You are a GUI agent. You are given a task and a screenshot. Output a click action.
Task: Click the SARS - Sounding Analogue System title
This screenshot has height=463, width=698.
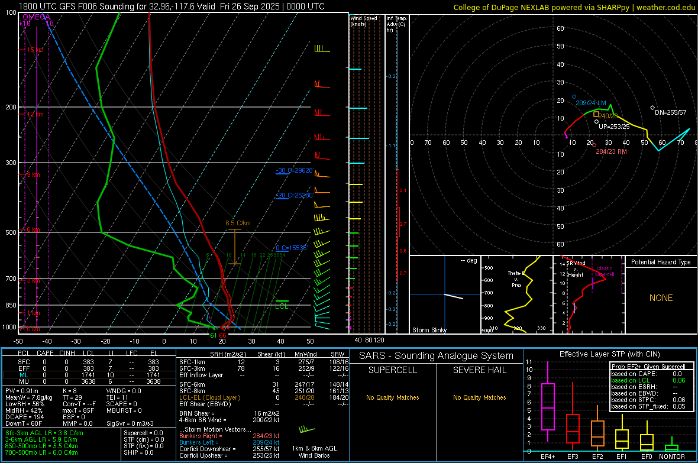437,356
